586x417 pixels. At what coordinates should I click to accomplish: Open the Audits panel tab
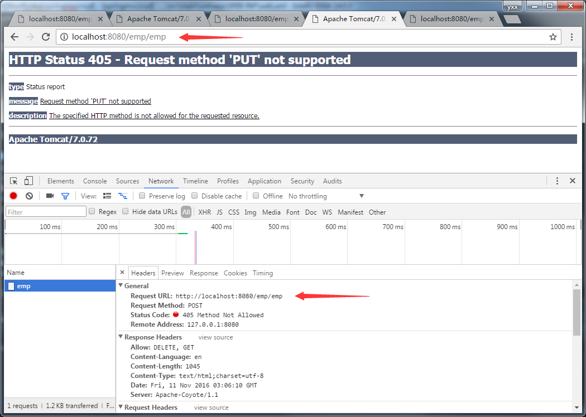tap(332, 181)
